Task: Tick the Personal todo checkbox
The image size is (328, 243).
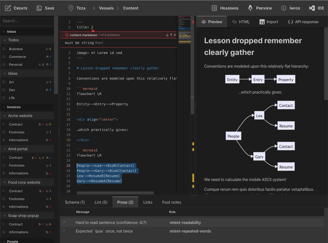Action: 4,64
